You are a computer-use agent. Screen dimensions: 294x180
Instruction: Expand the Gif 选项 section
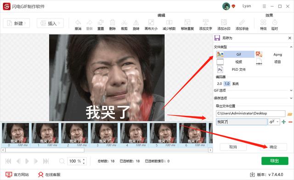click(x=291, y=90)
